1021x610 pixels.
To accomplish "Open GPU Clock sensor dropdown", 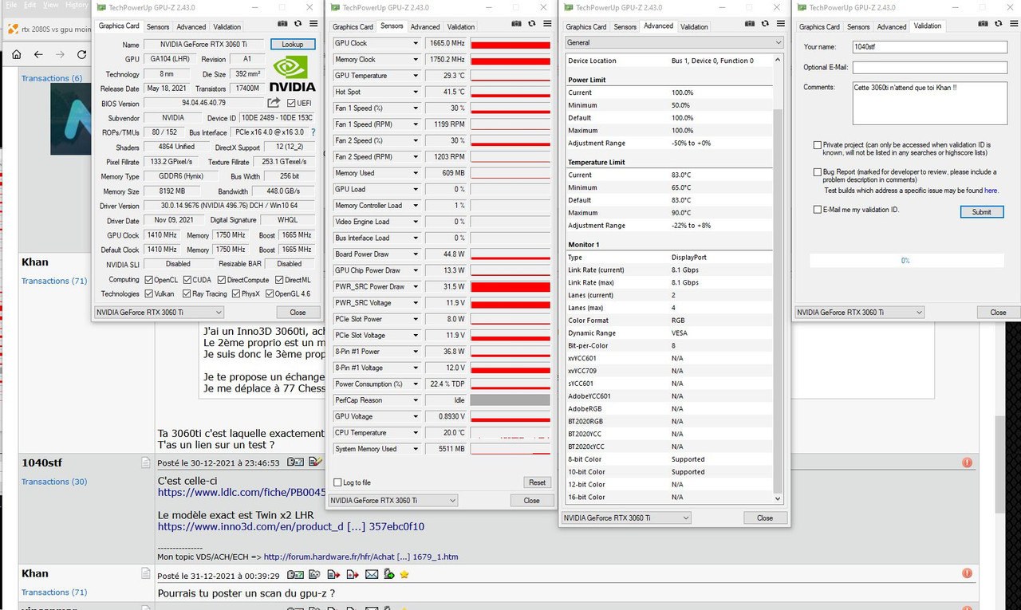I will click(x=416, y=43).
